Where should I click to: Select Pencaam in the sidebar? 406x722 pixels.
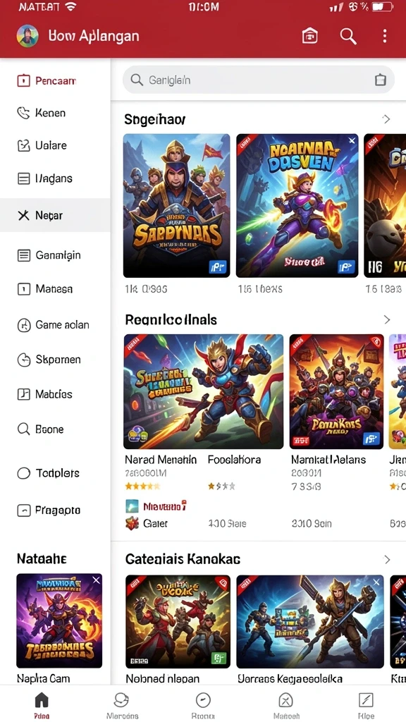click(x=55, y=81)
